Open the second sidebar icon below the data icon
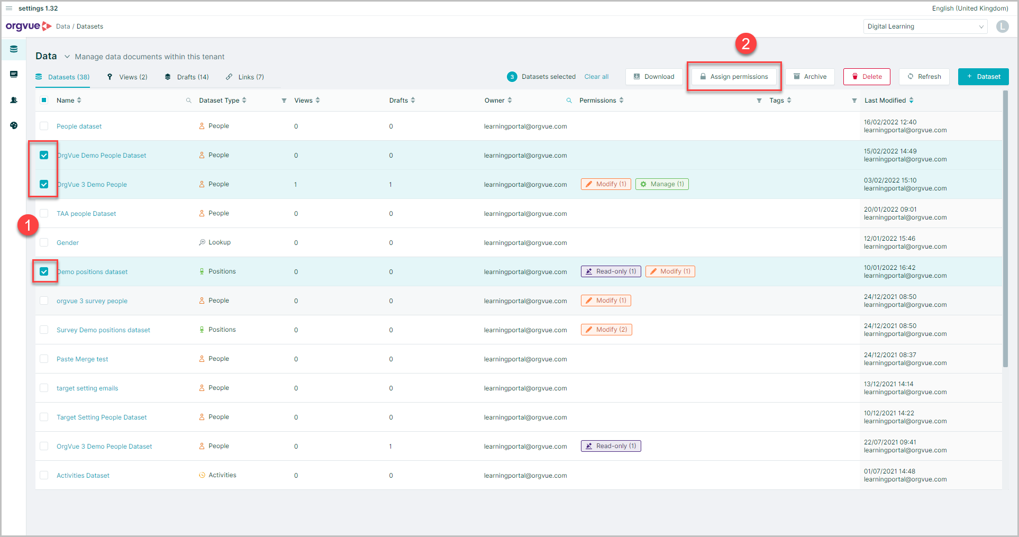Screen dimensions: 1019x537 [x=14, y=75]
